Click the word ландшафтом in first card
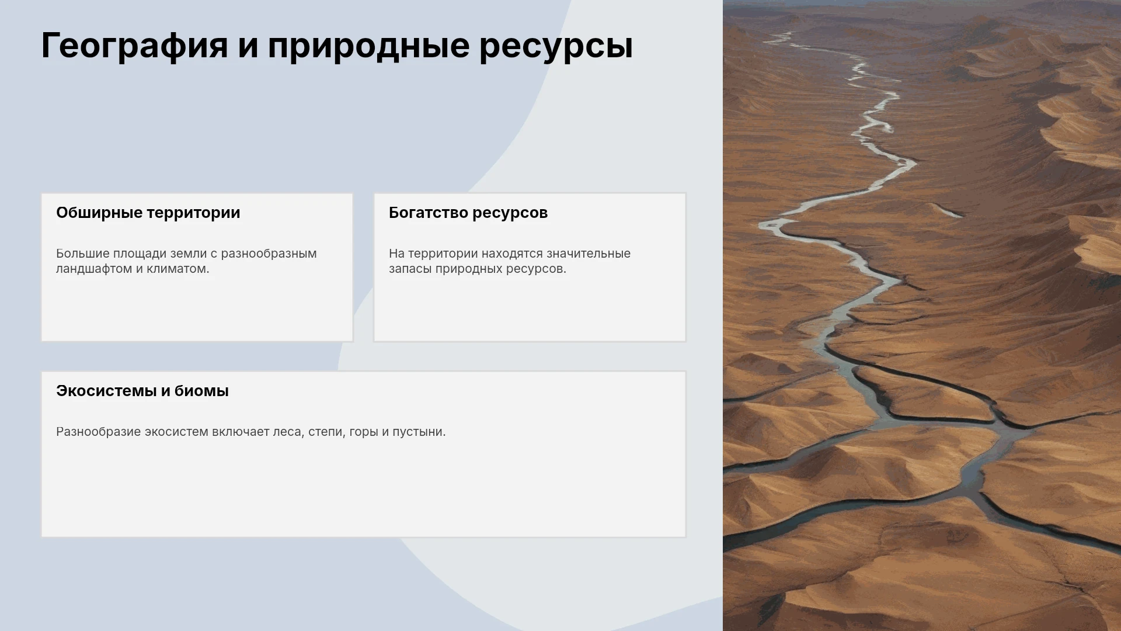 coord(94,269)
